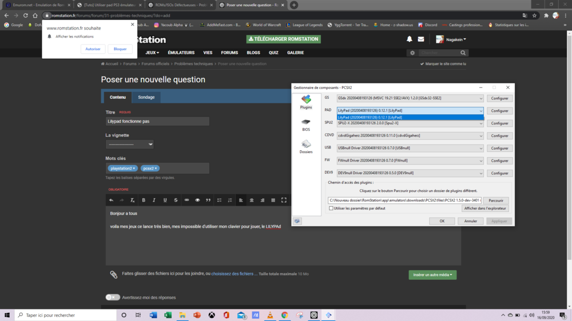Click Autoriser in notification prompt
The width and height of the screenshot is (572, 321).
(x=93, y=49)
